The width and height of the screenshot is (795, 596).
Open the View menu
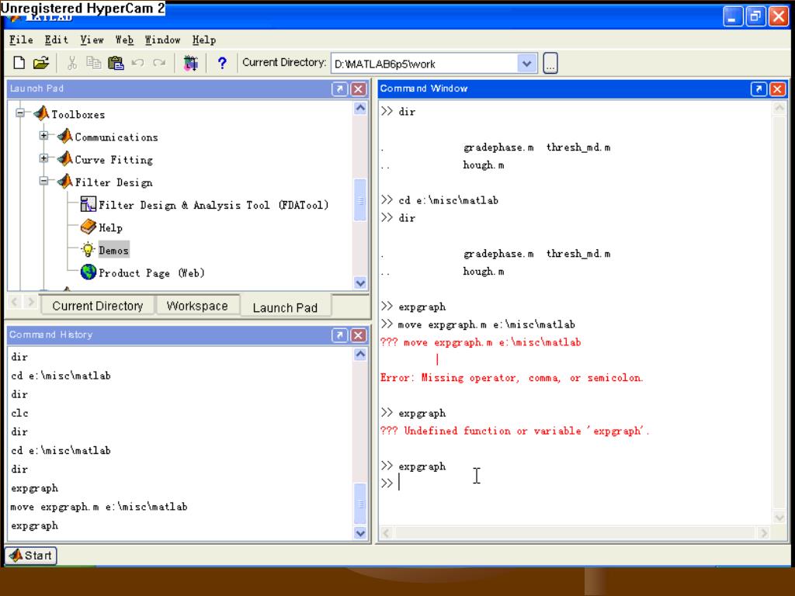click(x=92, y=40)
